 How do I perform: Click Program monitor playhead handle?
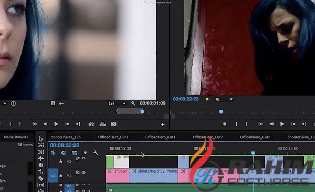tap(221, 111)
